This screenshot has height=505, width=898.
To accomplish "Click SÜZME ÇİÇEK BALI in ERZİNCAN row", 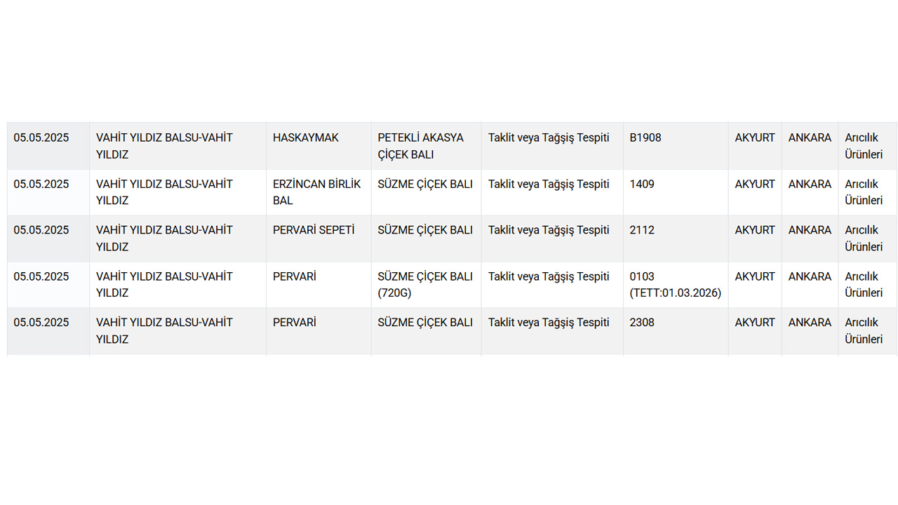I will (425, 184).
